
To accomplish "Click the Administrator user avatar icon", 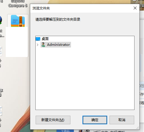I will pos(43,45).
